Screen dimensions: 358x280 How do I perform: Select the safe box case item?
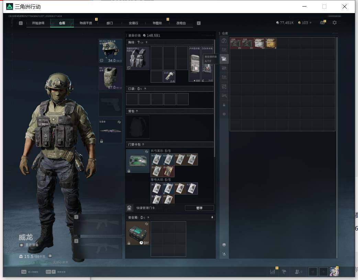[138, 233]
